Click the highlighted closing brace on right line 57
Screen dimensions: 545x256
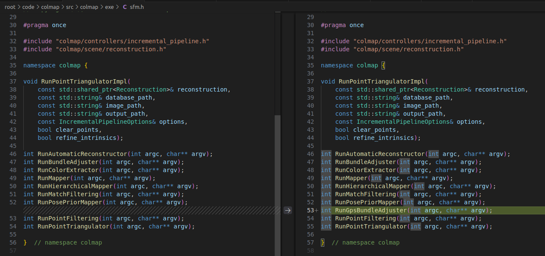(x=323, y=242)
